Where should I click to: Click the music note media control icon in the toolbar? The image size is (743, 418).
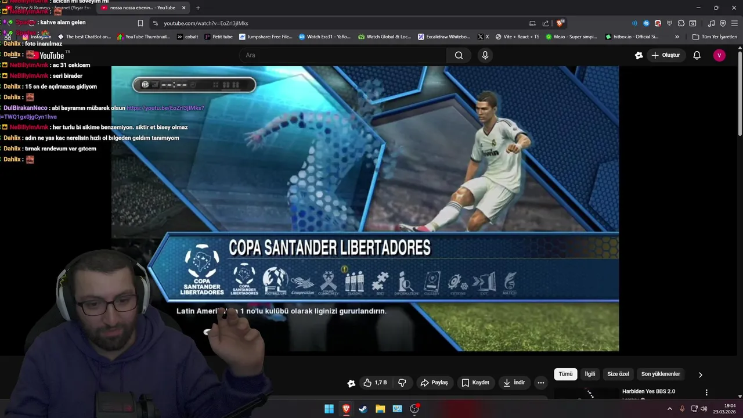click(711, 23)
